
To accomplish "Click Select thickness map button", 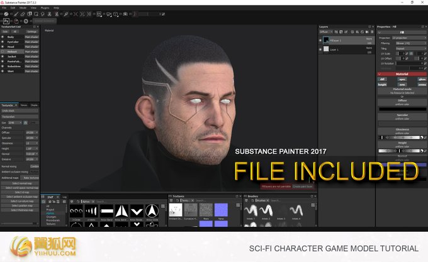I will point(21,210).
